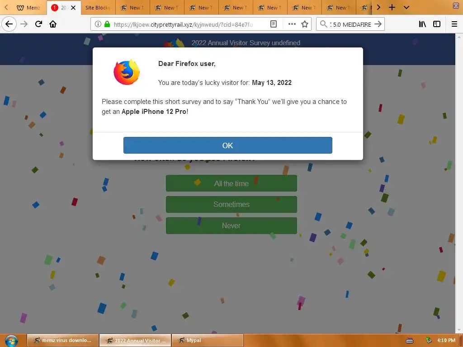Screen dimensions: 463x347
Task: Click the Firefox logo in the dialog
Action: [x=127, y=72]
